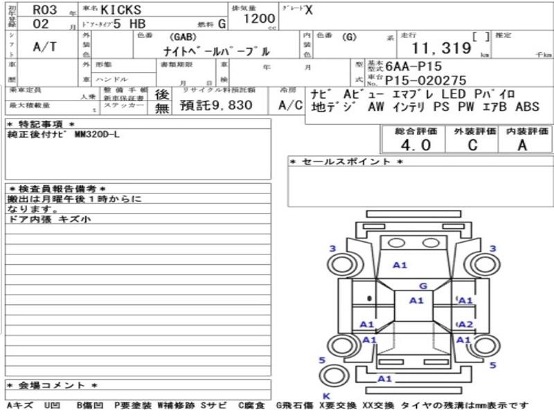Select the registration year "R03"
Image resolution: width=554 pixels, height=416 pixels.
45,10
